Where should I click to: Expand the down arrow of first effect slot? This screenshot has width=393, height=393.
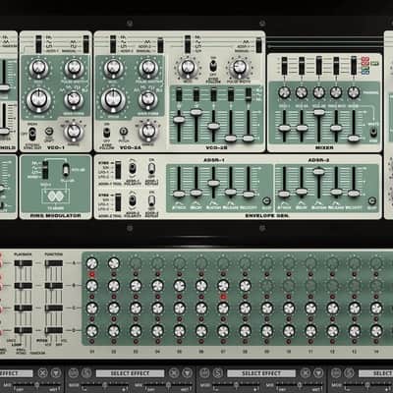click(56, 372)
